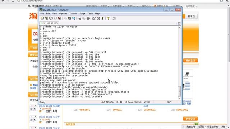
Task: Open the Script menu
Action: (x=82, y=14)
